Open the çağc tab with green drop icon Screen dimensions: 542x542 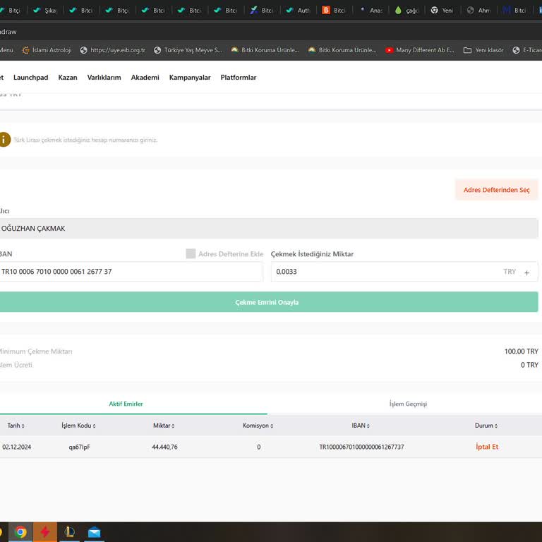click(406, 11)
